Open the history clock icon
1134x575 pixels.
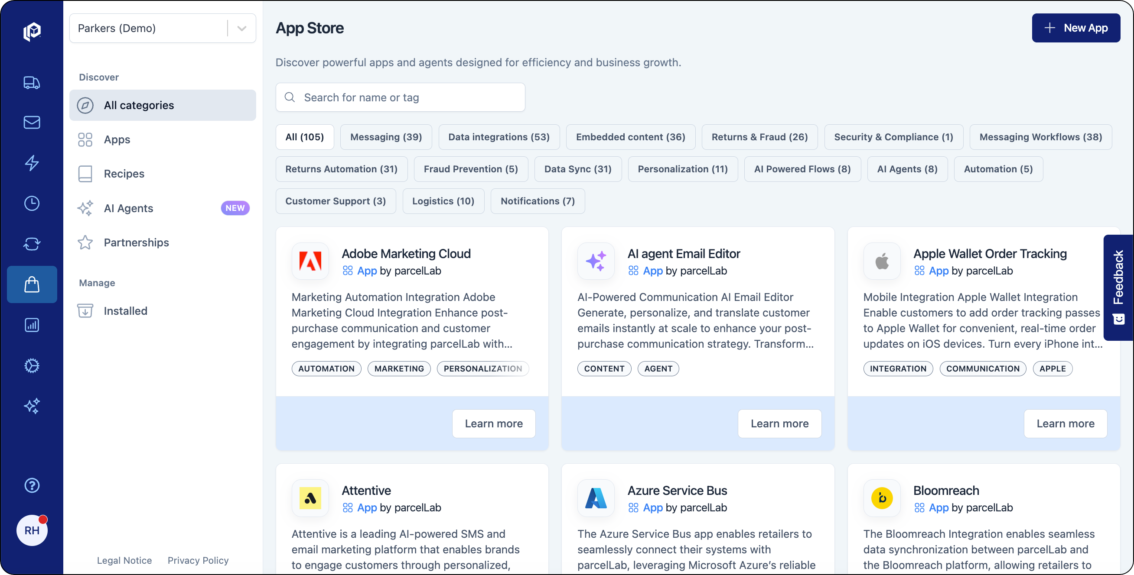(x=31, y=203)
